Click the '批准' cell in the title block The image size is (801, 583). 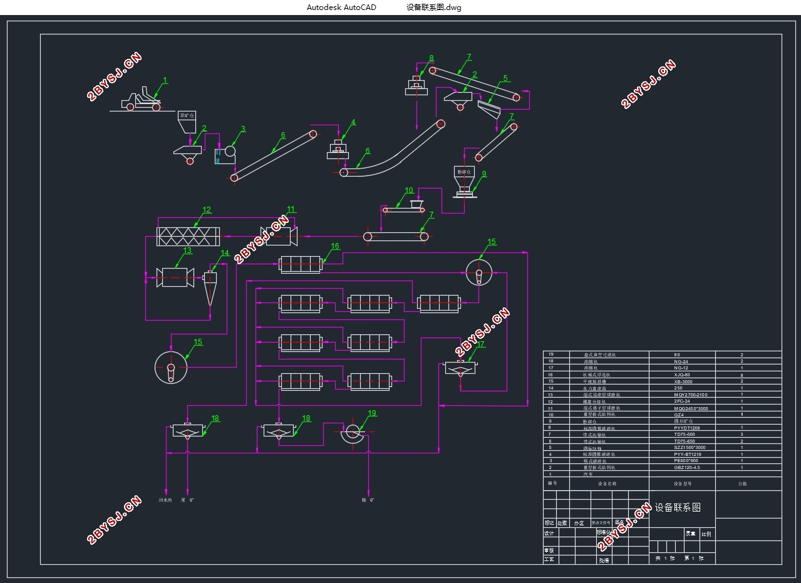604,560
